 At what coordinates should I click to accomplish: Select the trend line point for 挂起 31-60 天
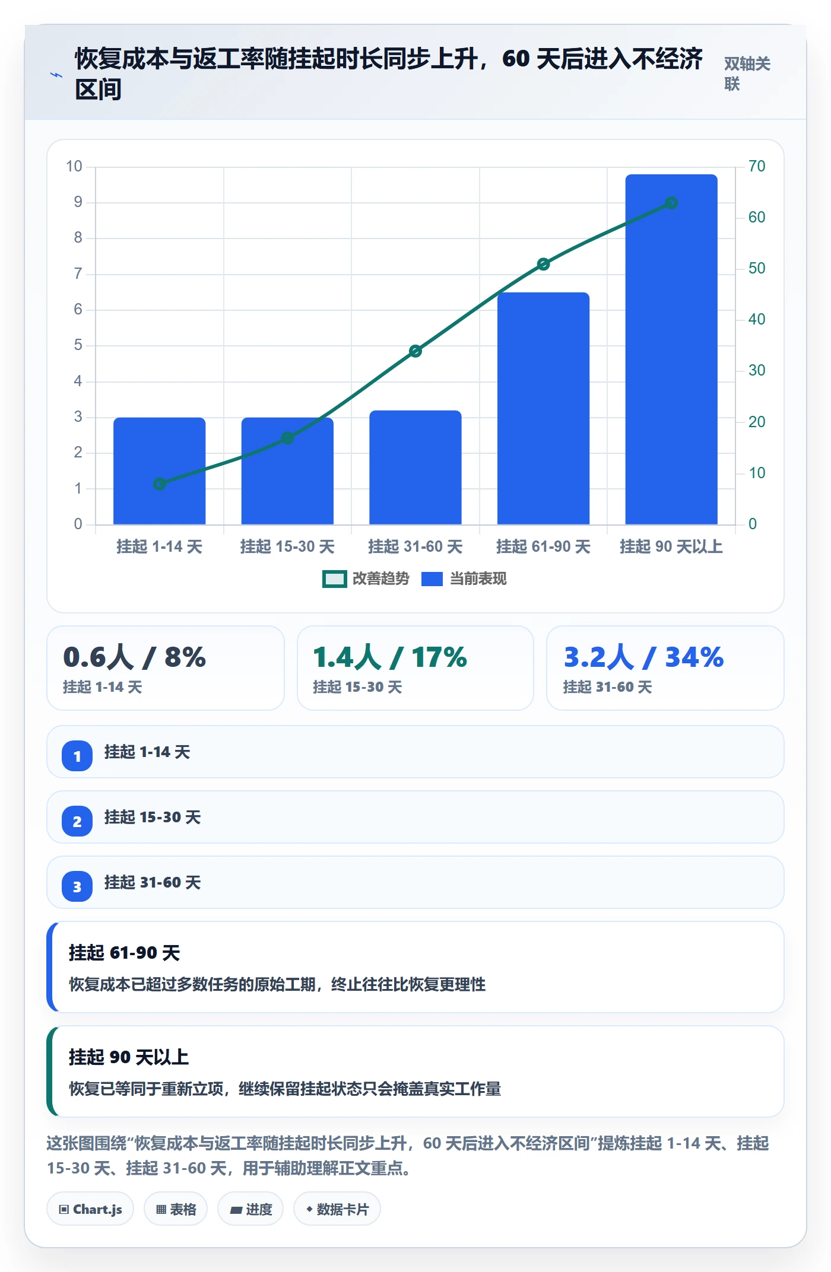[x=415, y=351]
